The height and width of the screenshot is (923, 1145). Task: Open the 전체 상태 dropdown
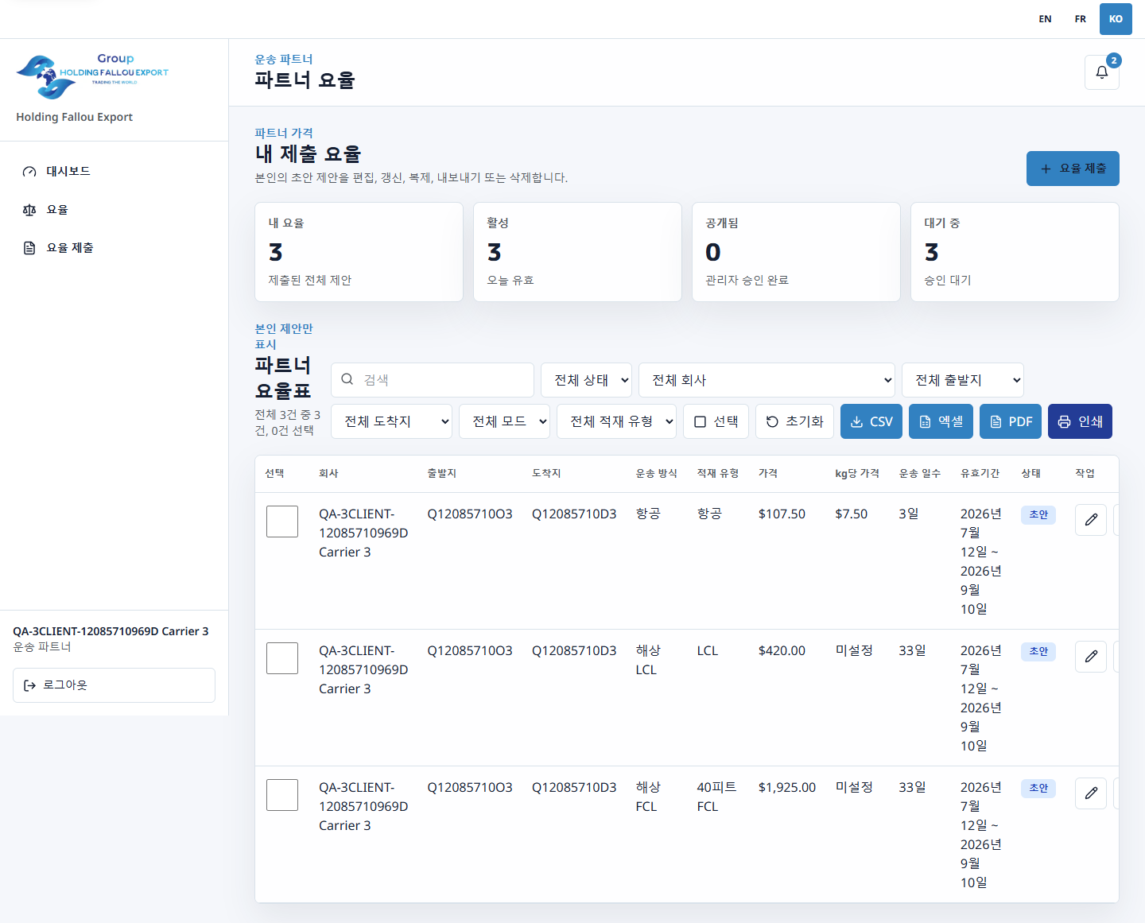point(586,380)
